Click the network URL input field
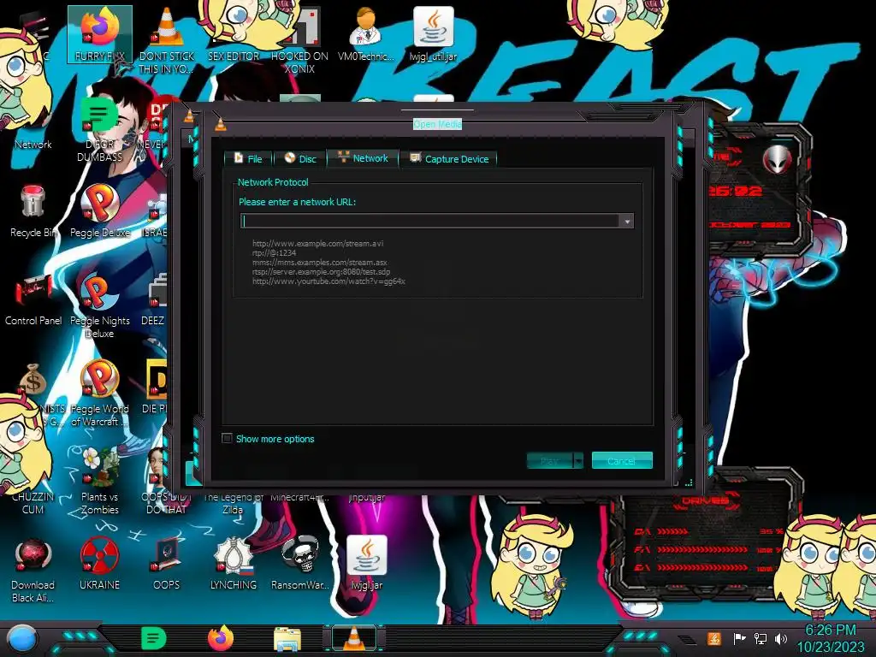Viewport: 876px width, 657px height. [x=430, y=222]
